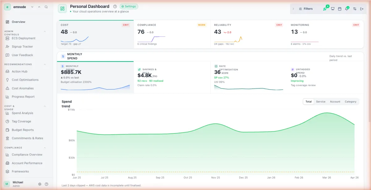
Task: Click the Account Performance building icon
Action: click(x=7, y=163)
